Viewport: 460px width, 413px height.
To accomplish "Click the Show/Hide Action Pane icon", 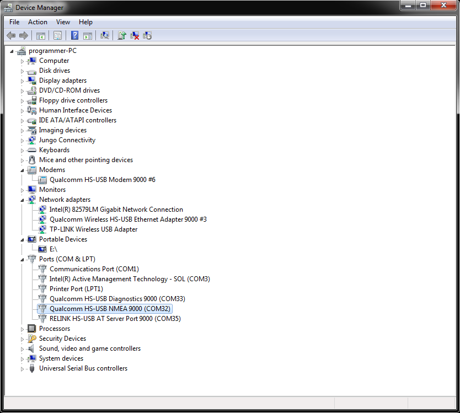I will [x=88, y=36].
